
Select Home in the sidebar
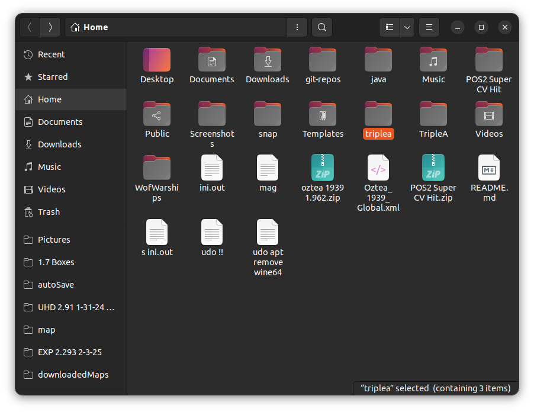tap(71, 99)
